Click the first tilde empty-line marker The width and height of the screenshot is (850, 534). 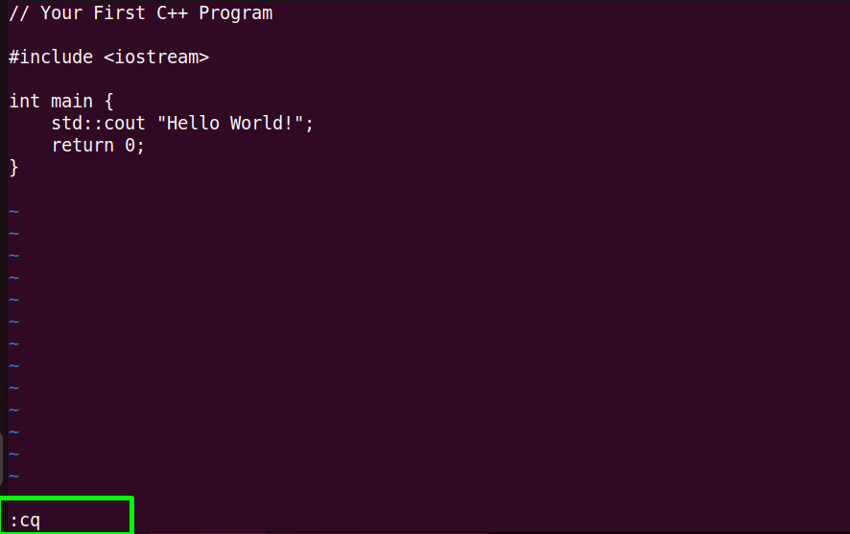point(14,212)
